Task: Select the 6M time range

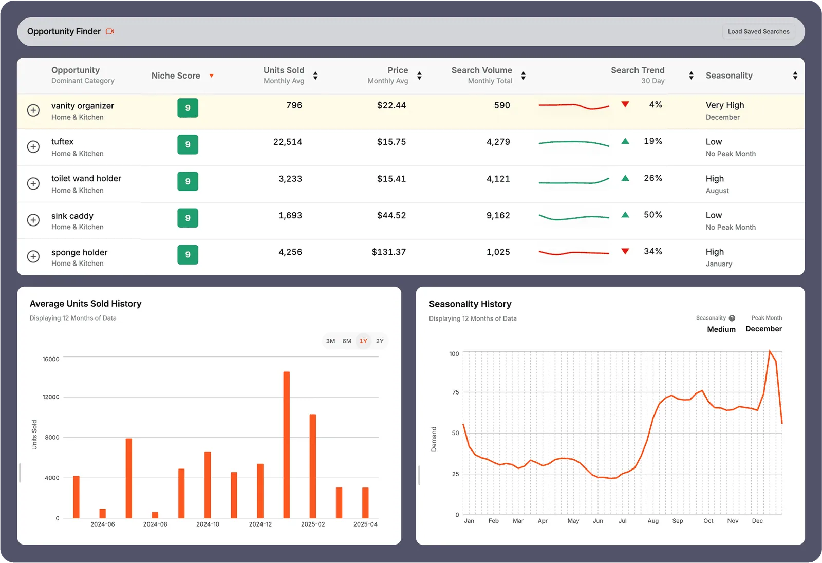Action: coord(347,341)
